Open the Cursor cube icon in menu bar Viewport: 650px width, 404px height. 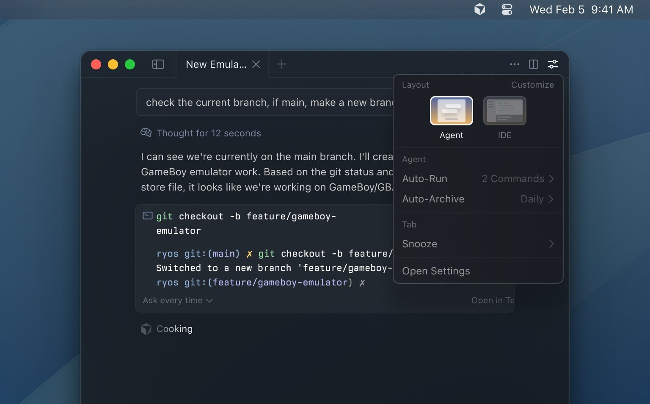(479, 9)
